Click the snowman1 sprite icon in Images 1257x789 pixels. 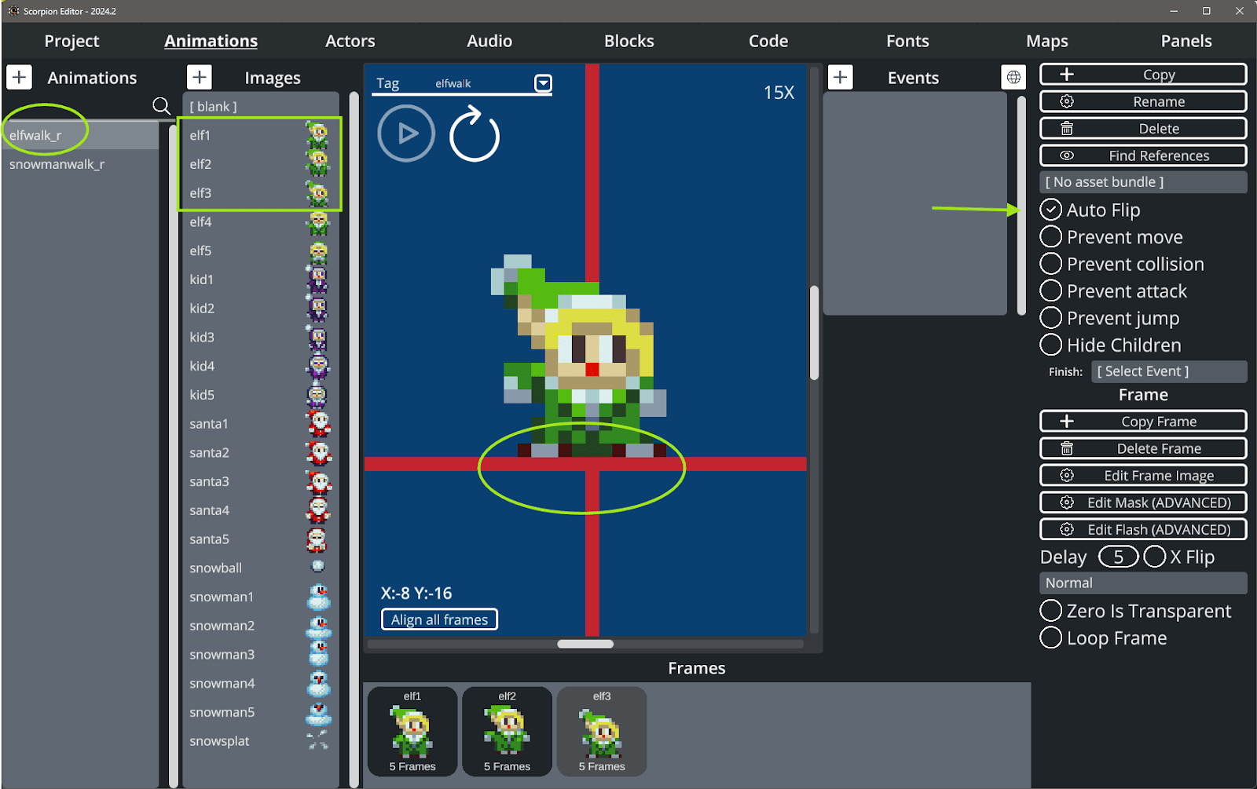click(317, 597)
